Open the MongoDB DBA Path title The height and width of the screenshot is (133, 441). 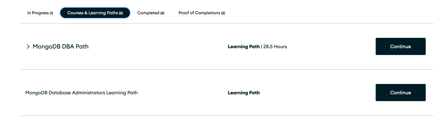point(61,47)
